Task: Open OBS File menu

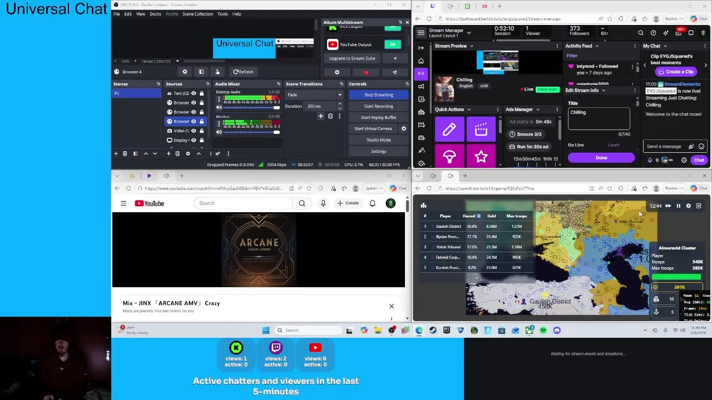Action: tap(117, 14)
